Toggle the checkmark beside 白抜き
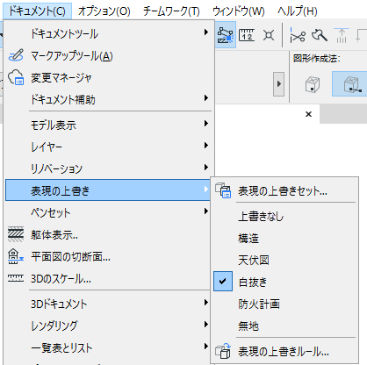 [x=223, y=281]
